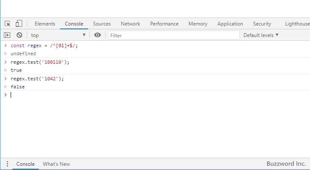Select the Memory tab
Screen dimensions: 310x170
198,24
